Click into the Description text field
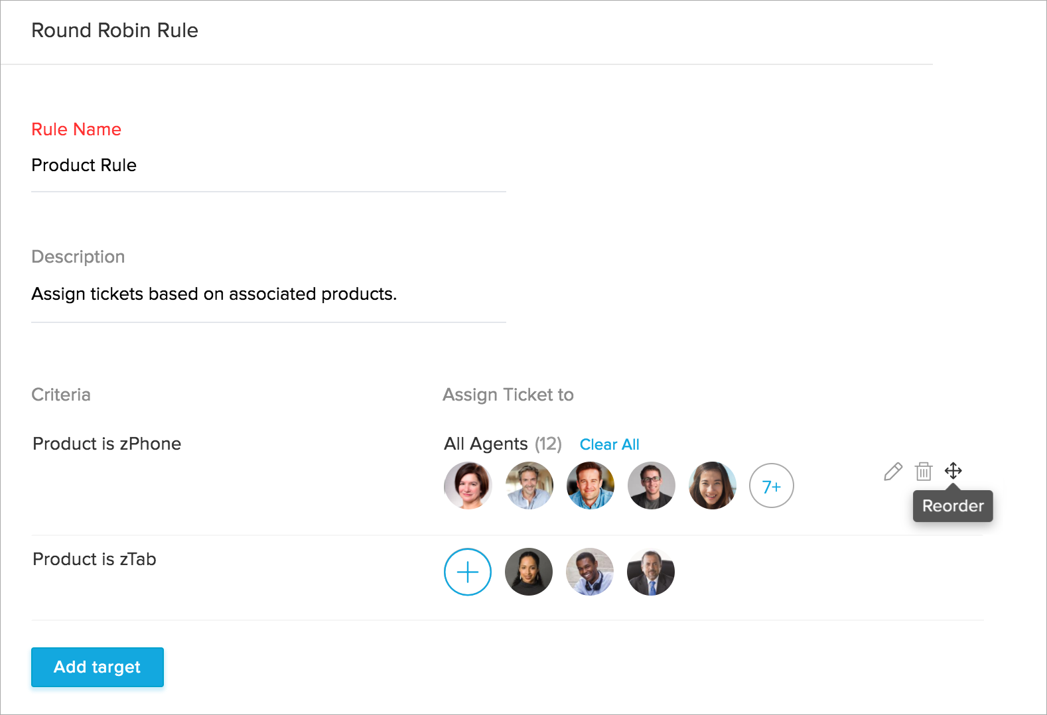 click(x=268, y=294)
